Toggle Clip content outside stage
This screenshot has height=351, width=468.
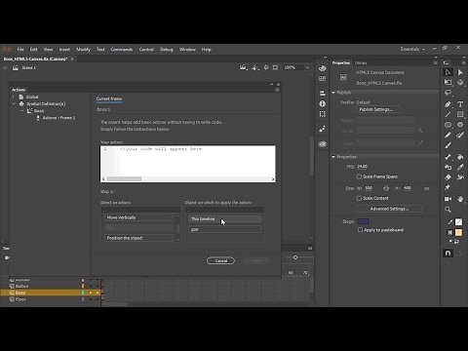(275, 67)
